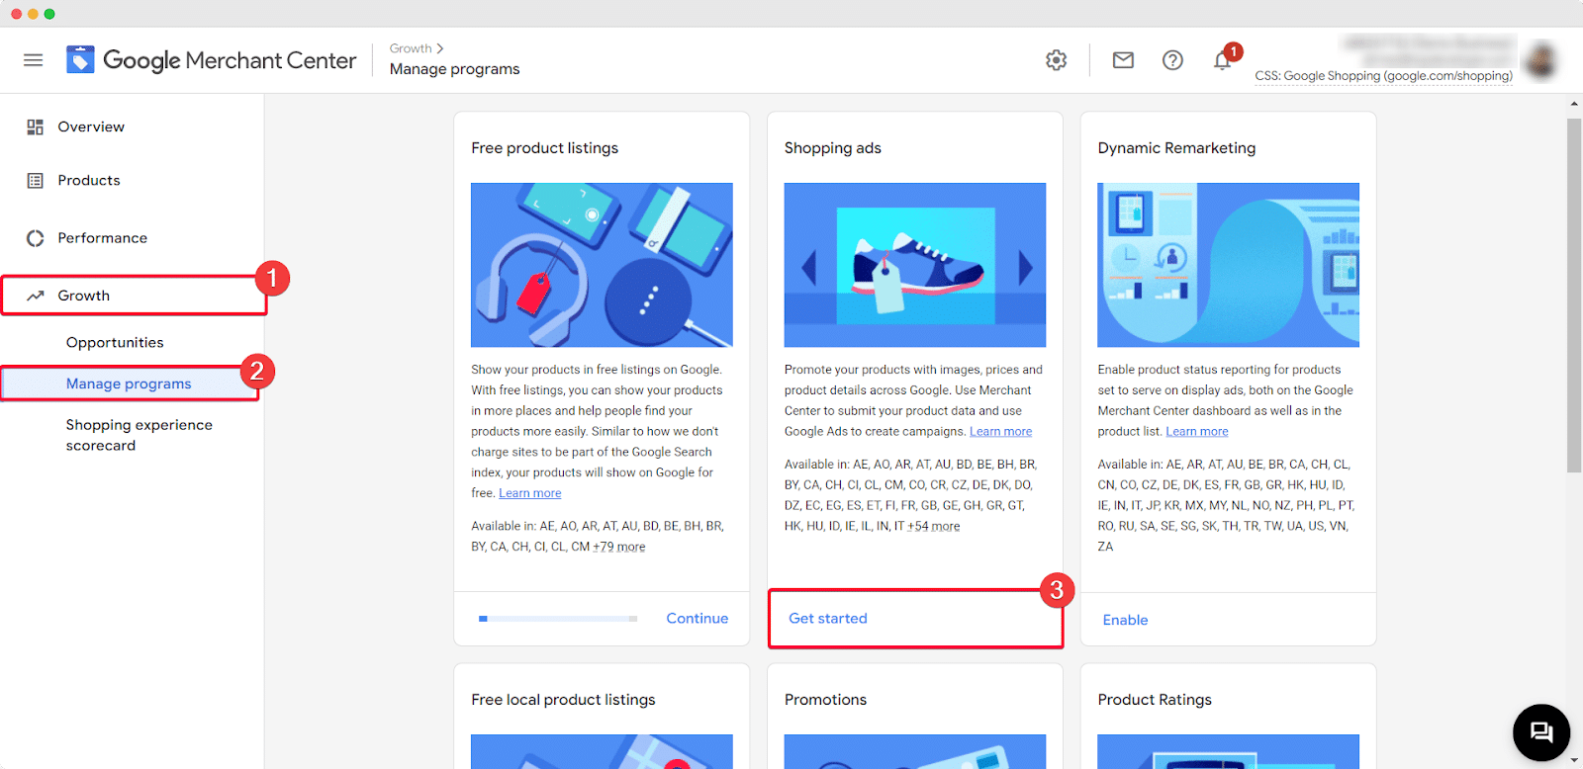This screenshot has width=1583, height=769.
Task: Click Enable on Dynamic Remarketing
Action: pos(1125,620)
